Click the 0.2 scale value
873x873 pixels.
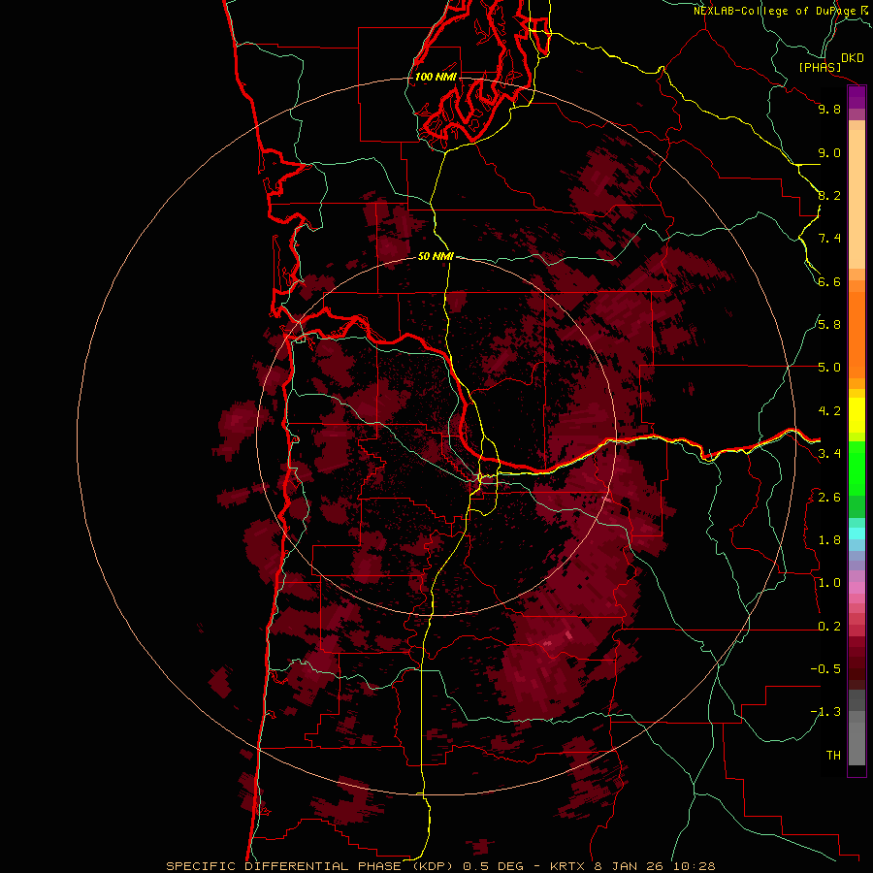(829, 627)
